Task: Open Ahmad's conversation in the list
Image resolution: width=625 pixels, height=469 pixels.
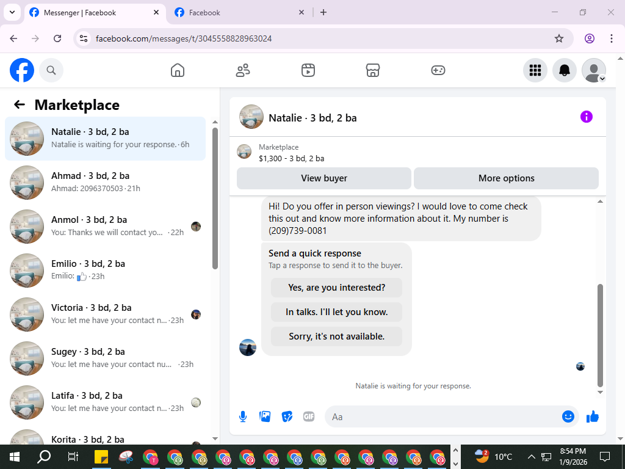Action: [x=105, y=182]
